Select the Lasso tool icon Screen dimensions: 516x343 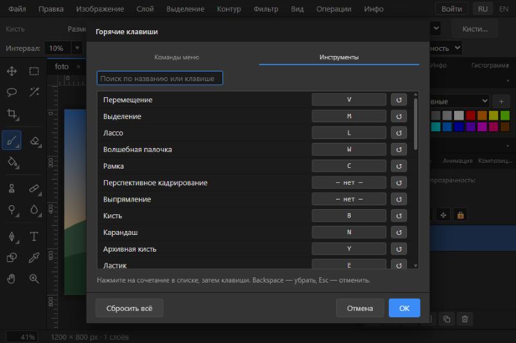[x=12, y=92]
